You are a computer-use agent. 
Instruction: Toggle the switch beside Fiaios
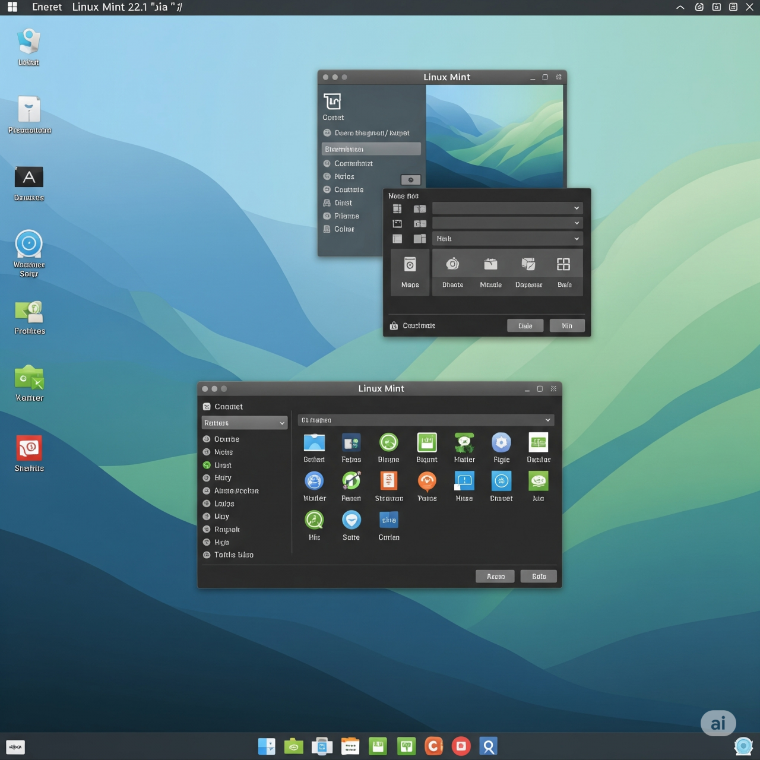tap(410, 180)
